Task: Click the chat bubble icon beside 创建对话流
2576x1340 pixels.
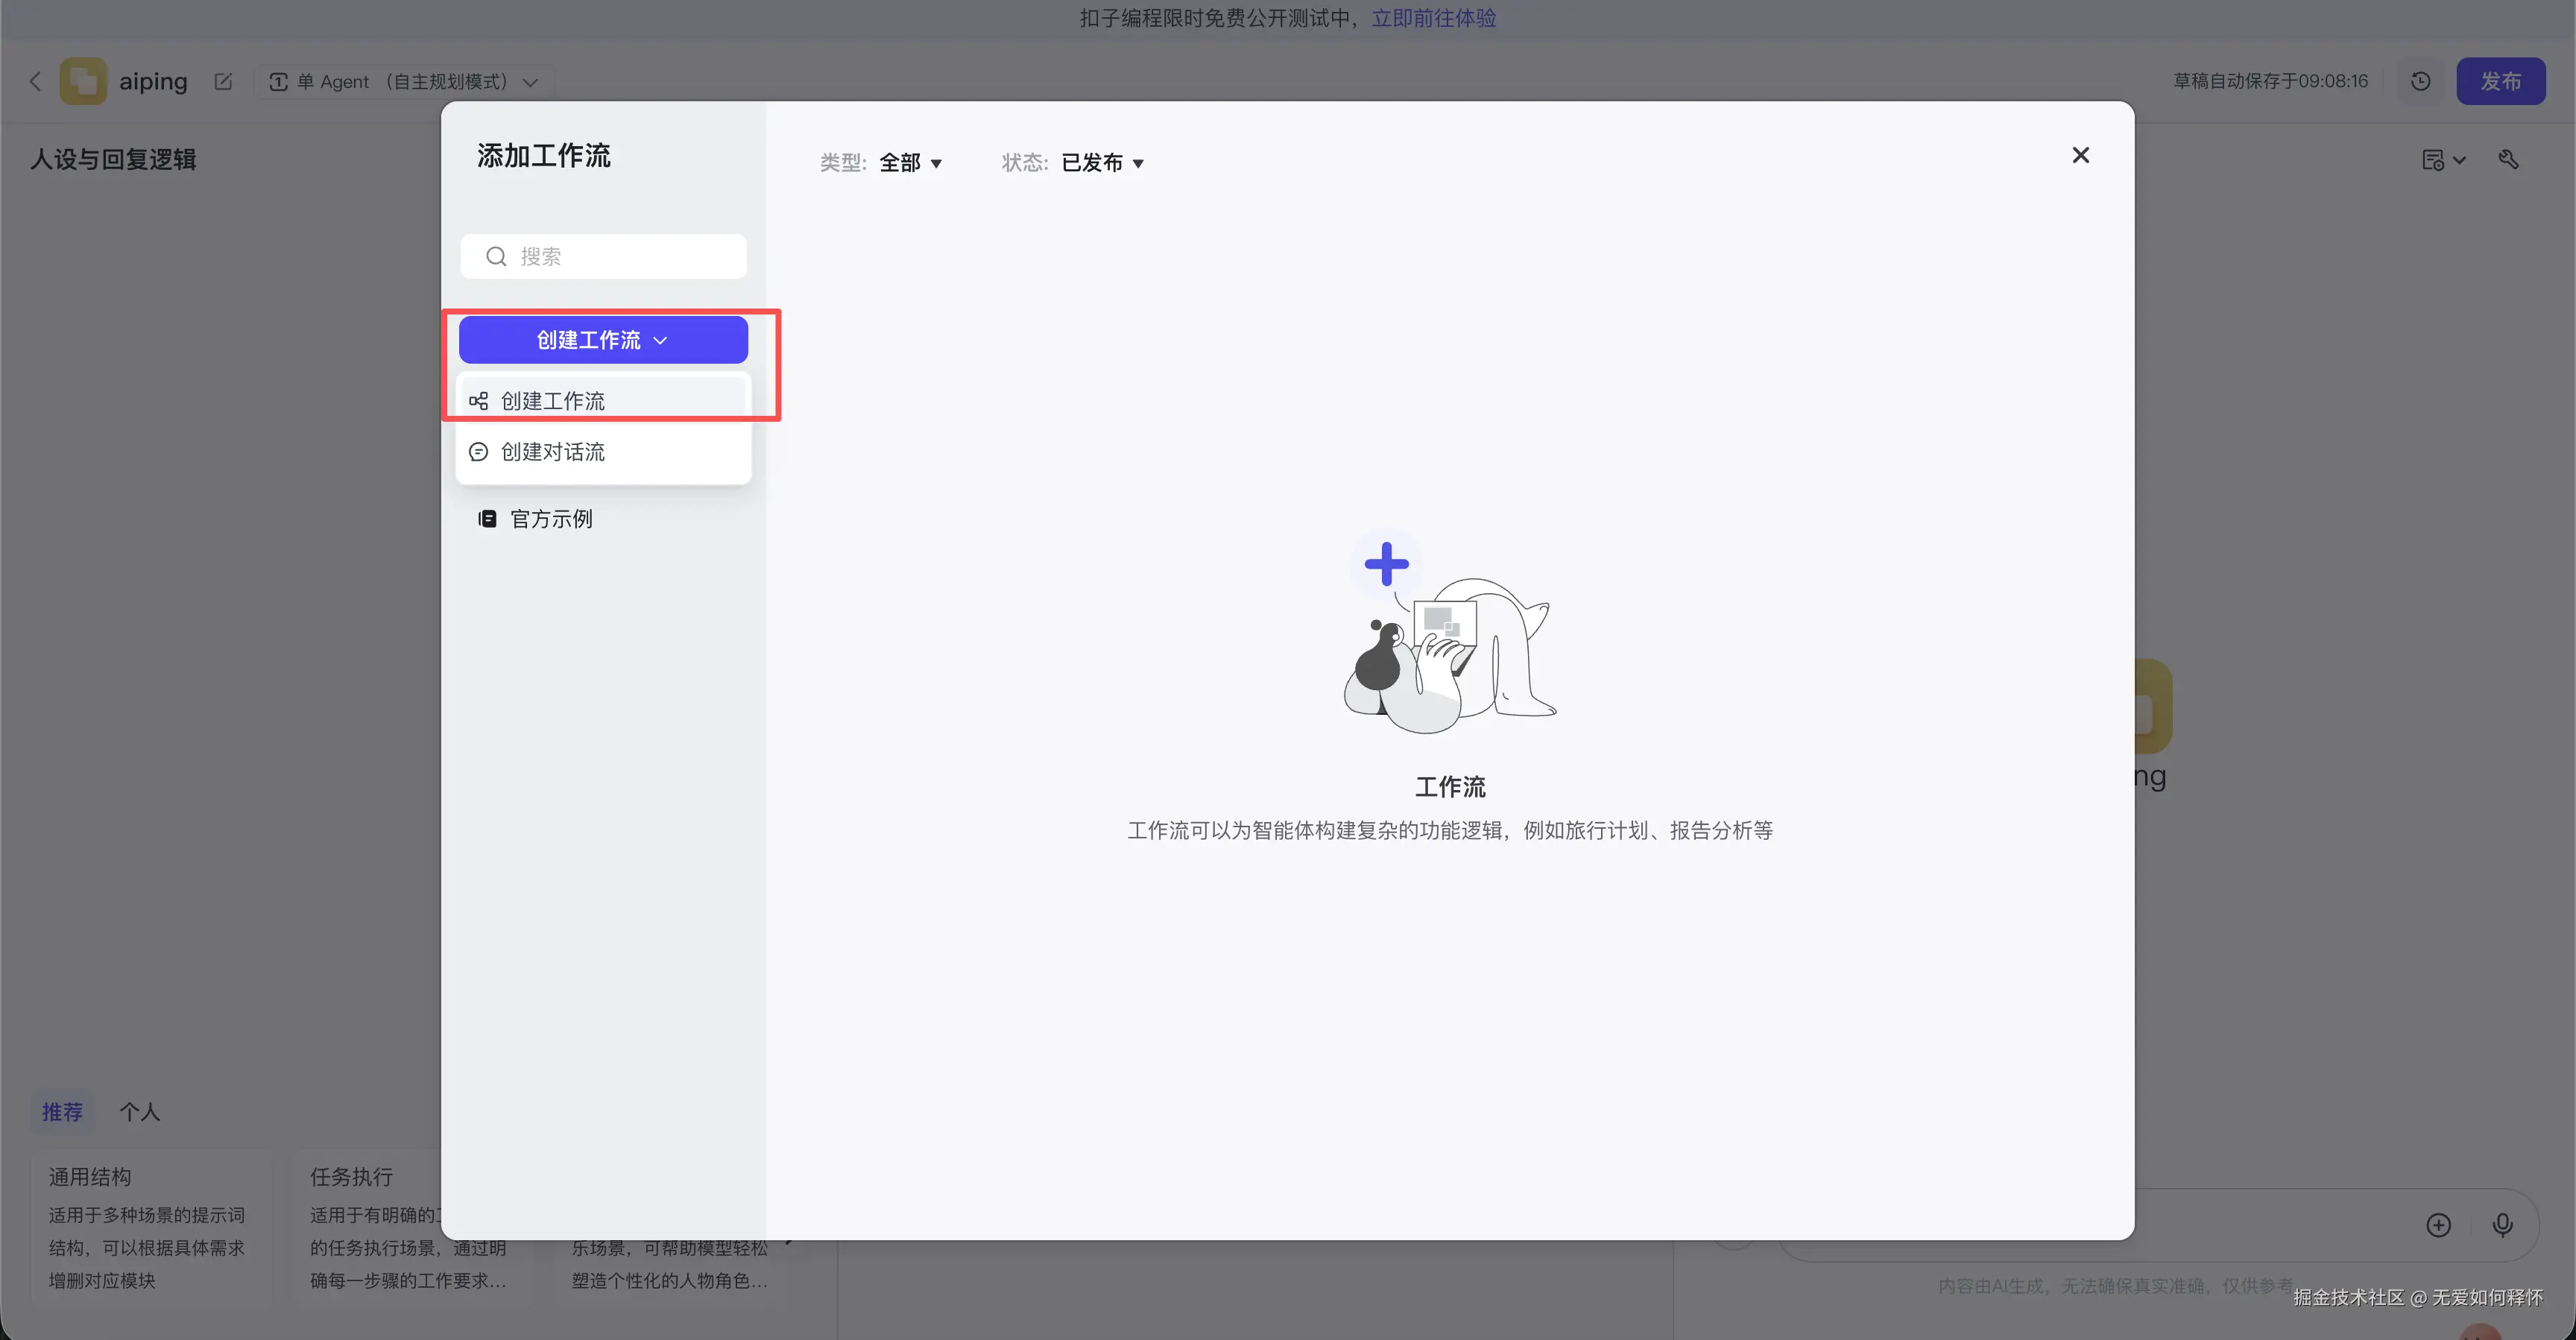Action: 478,451
